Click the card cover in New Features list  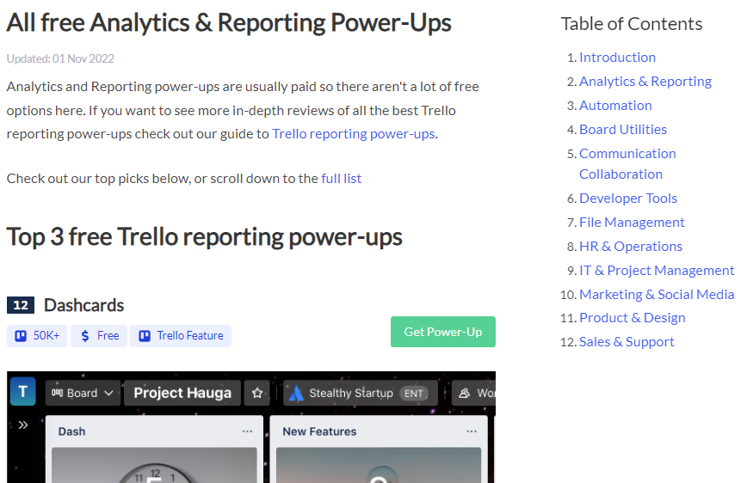(379, 465)
